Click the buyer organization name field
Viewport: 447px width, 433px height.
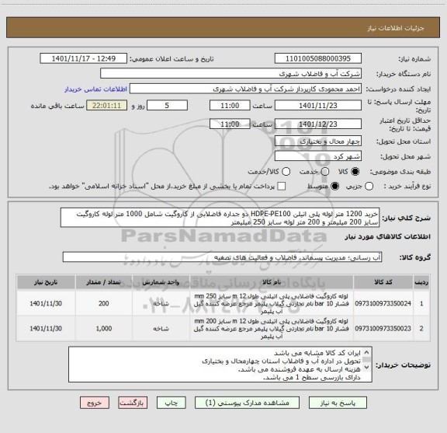tap(230, 74)
